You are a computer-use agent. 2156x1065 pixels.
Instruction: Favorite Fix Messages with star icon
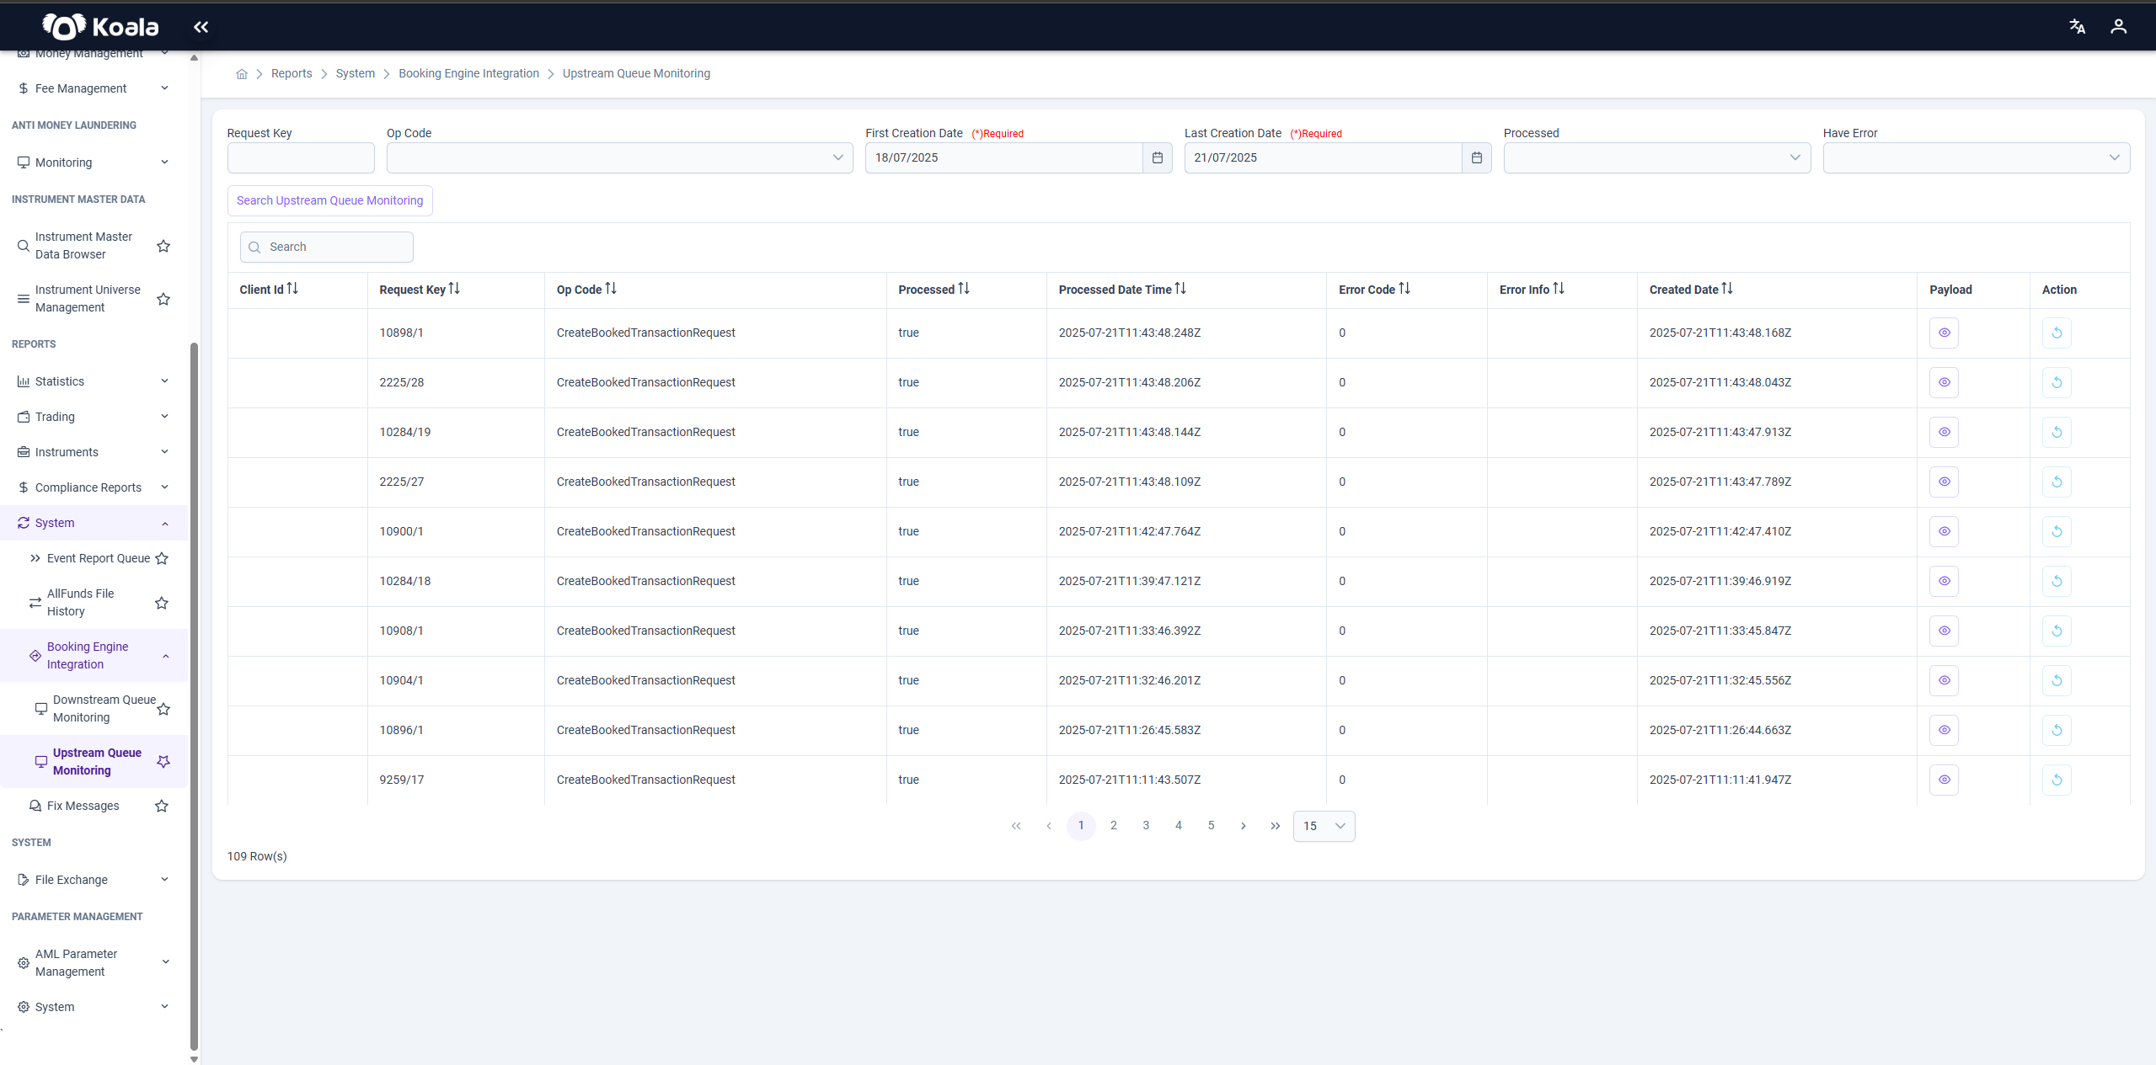point(162,807)
